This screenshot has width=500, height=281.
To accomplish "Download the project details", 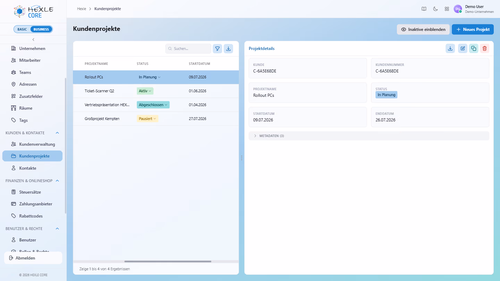I will coord(450,49).
